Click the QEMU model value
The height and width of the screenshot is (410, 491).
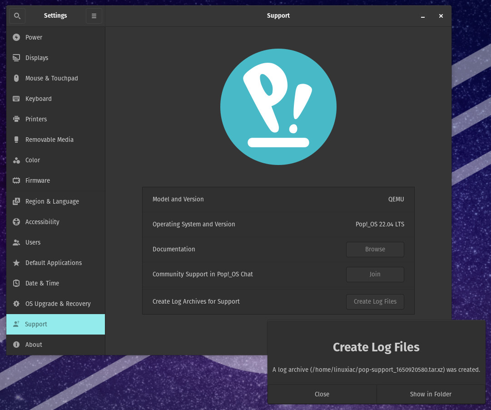[396, 199]
